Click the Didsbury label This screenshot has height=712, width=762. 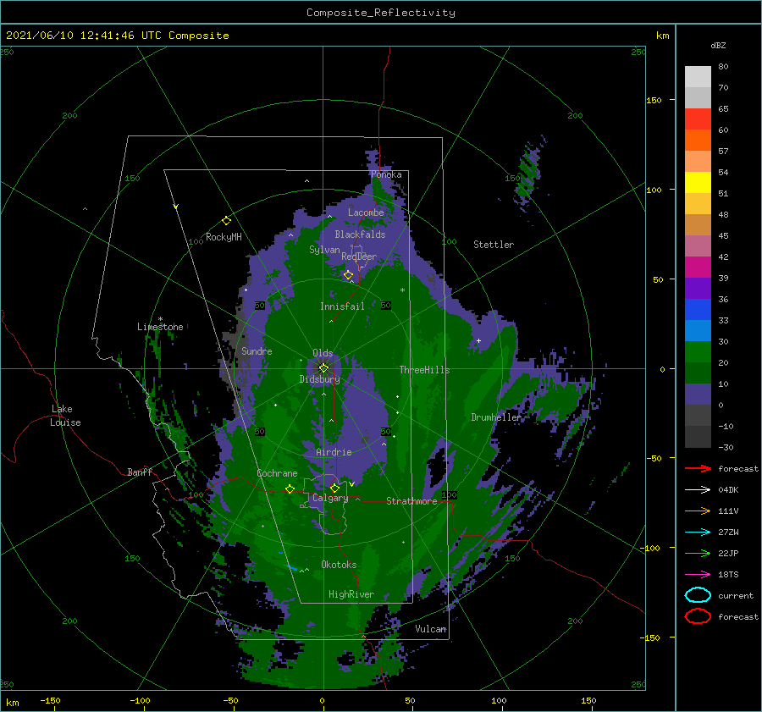(319, 379)
